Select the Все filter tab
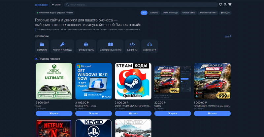Viewport: 264px width, 137px height. (144, 13)
